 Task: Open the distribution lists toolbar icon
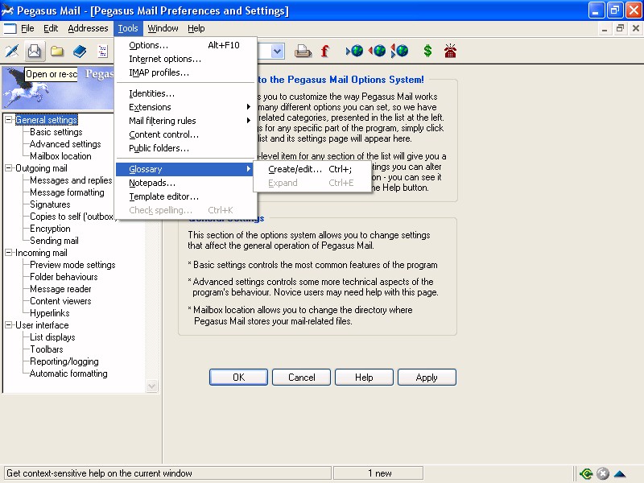(x=102, y=51)
